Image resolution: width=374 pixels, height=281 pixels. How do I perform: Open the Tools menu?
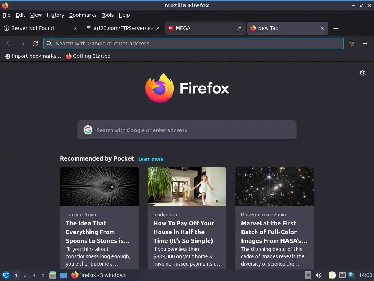pos(108,15)
